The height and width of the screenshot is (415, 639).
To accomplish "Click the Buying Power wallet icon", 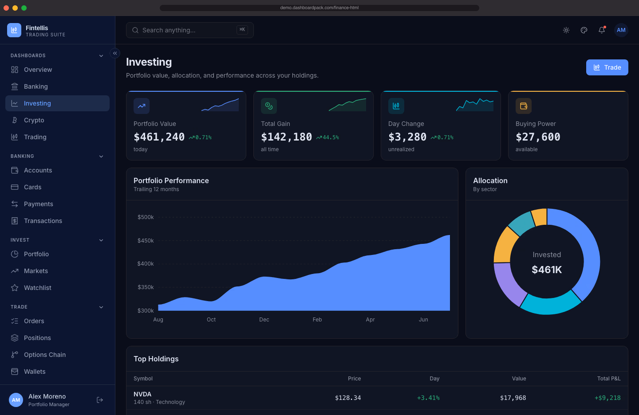I will coord(524,106).
